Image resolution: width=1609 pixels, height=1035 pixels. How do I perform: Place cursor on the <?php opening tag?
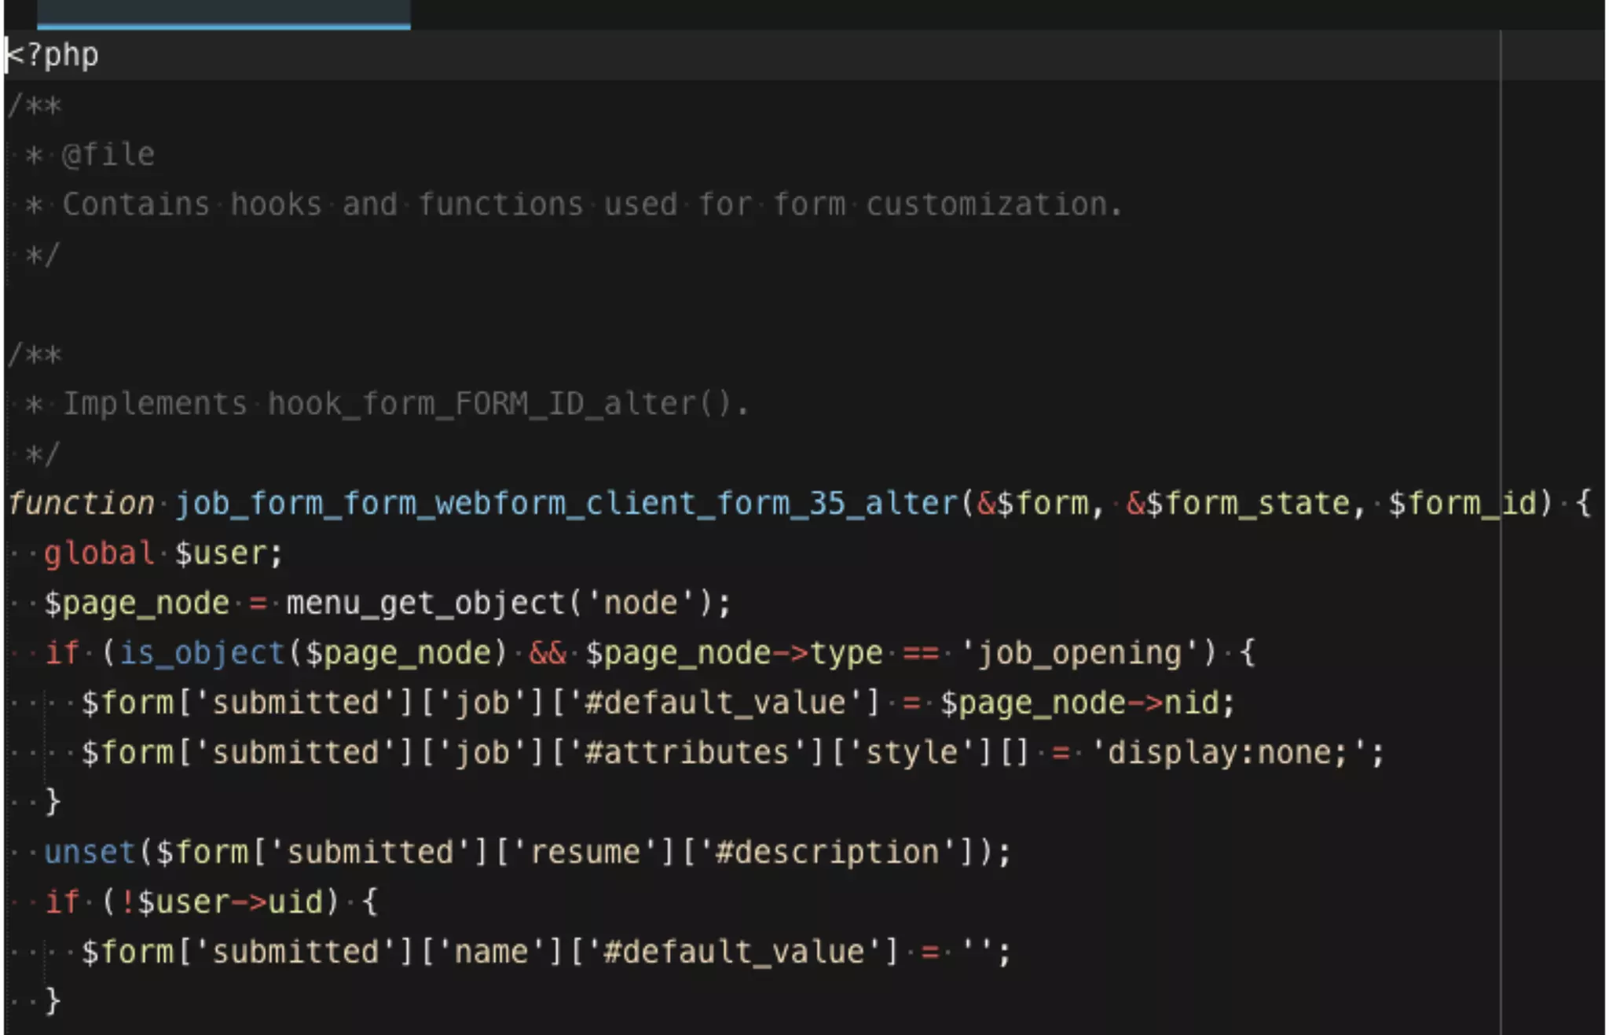click(x=53, y=55)
